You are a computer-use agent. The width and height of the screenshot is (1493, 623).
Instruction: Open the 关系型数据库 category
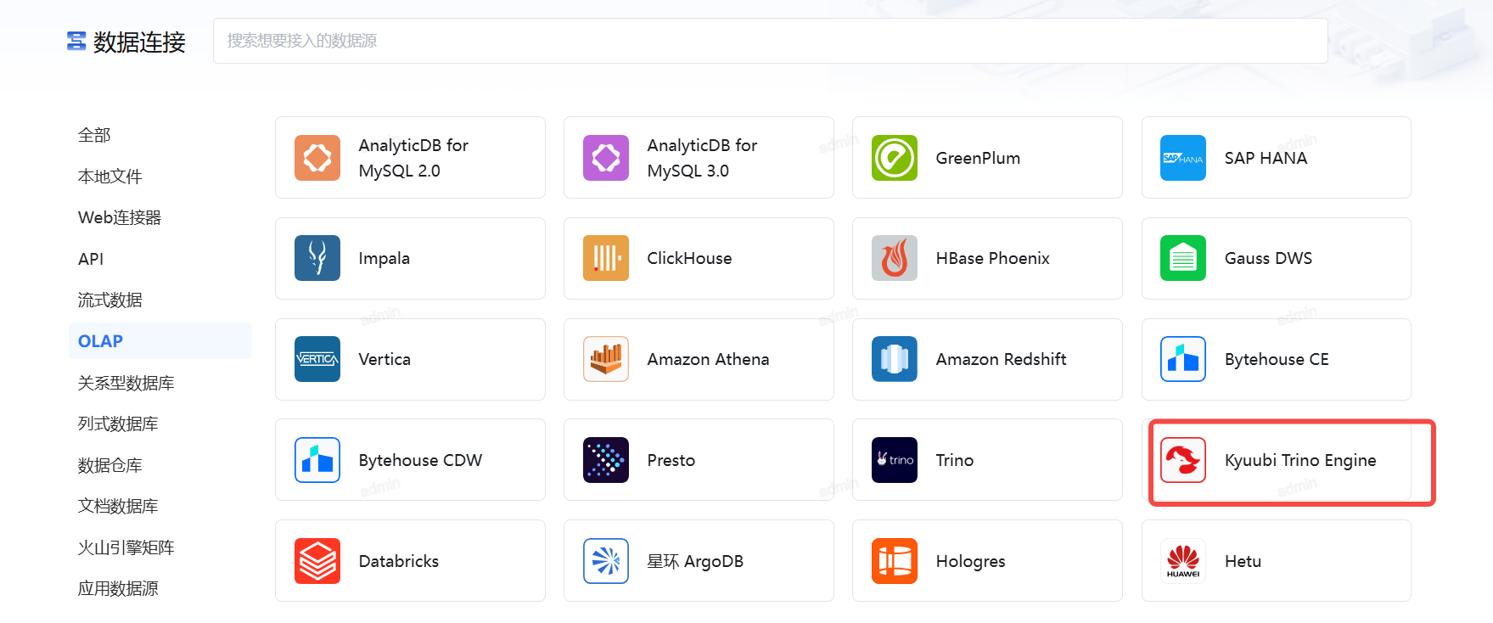tap(126, 383)
